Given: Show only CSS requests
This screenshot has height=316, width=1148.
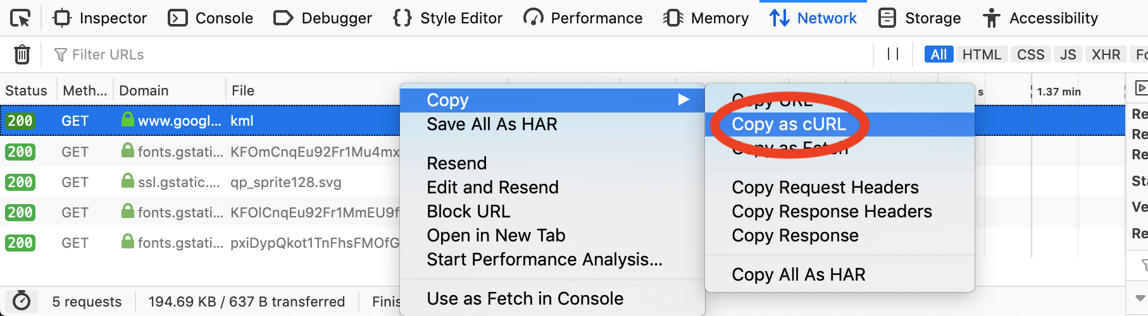Looking at the screenshot, I should (1030, 54).
